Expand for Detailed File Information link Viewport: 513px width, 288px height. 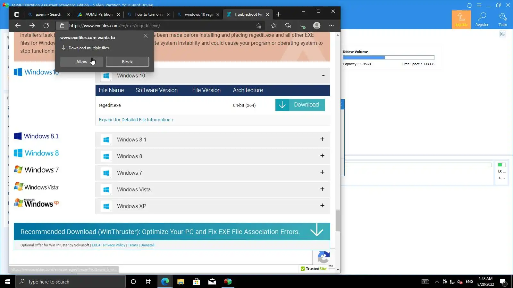(x=136, y=120)
